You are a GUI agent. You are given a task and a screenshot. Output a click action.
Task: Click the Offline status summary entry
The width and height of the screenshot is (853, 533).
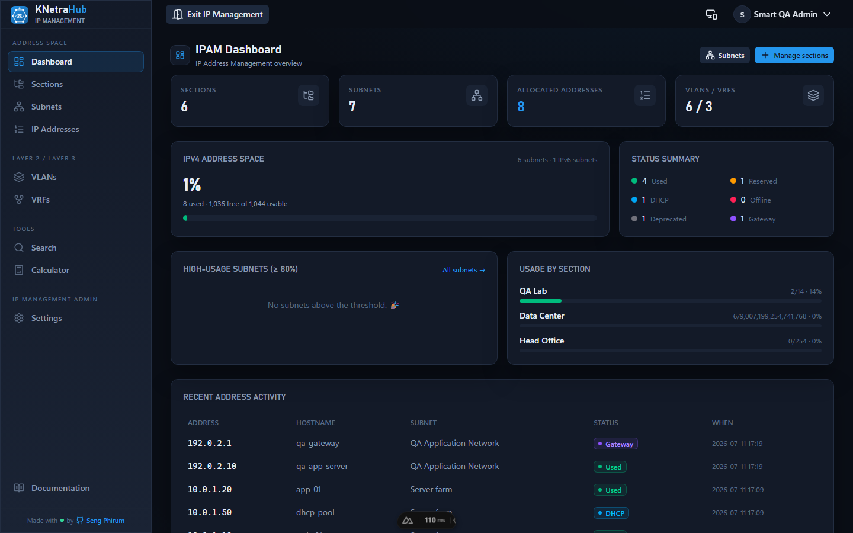tap(751, 200)
